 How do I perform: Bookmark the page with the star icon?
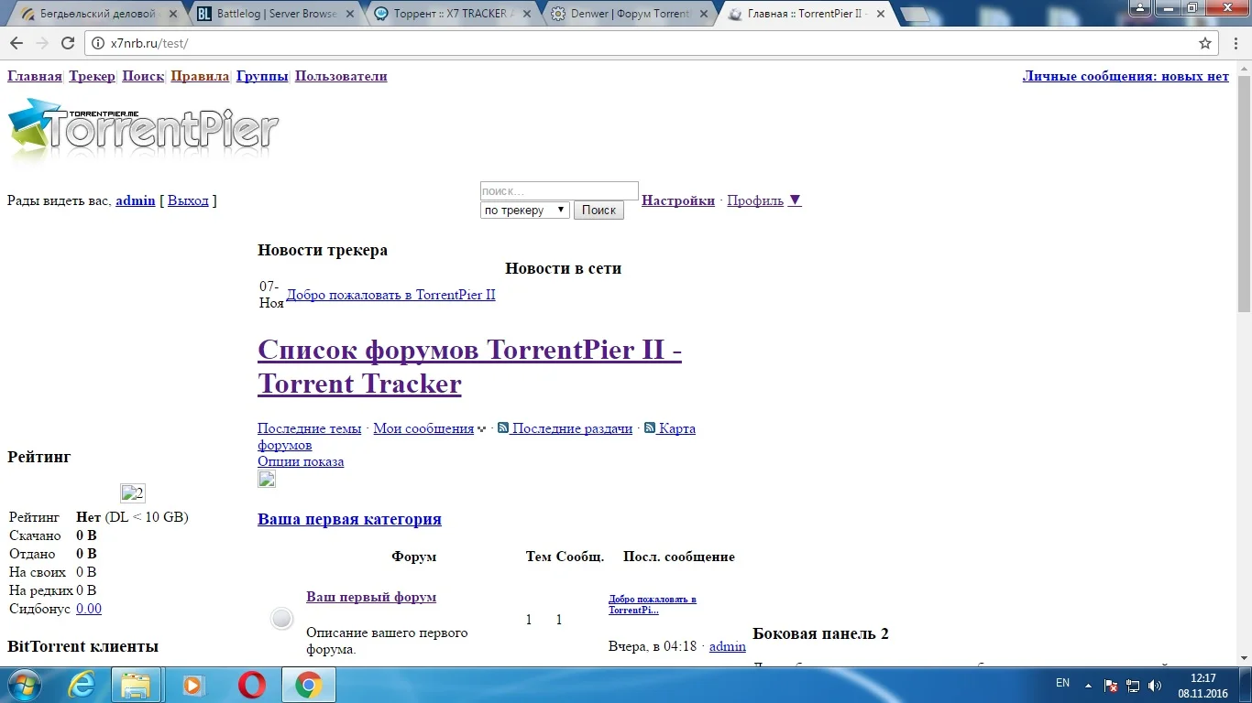point(1205,43)
